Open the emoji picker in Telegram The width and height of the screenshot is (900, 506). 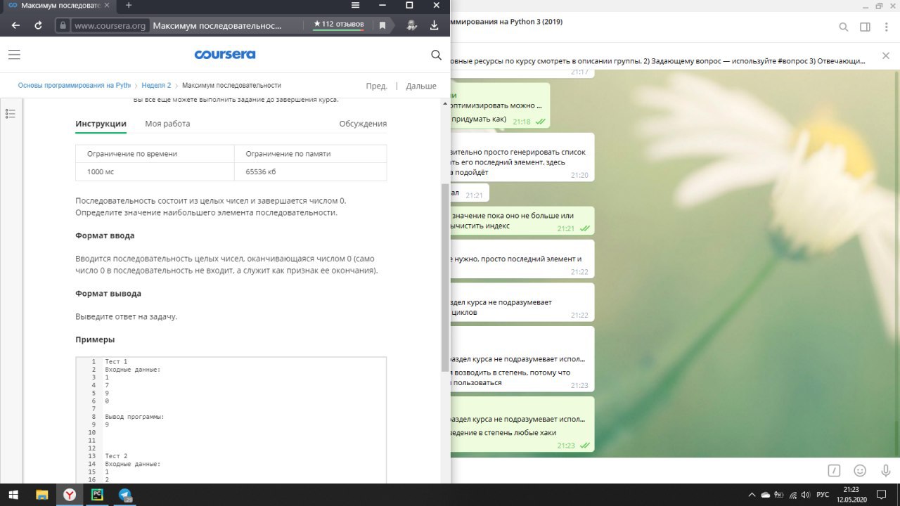click(859, 471)
